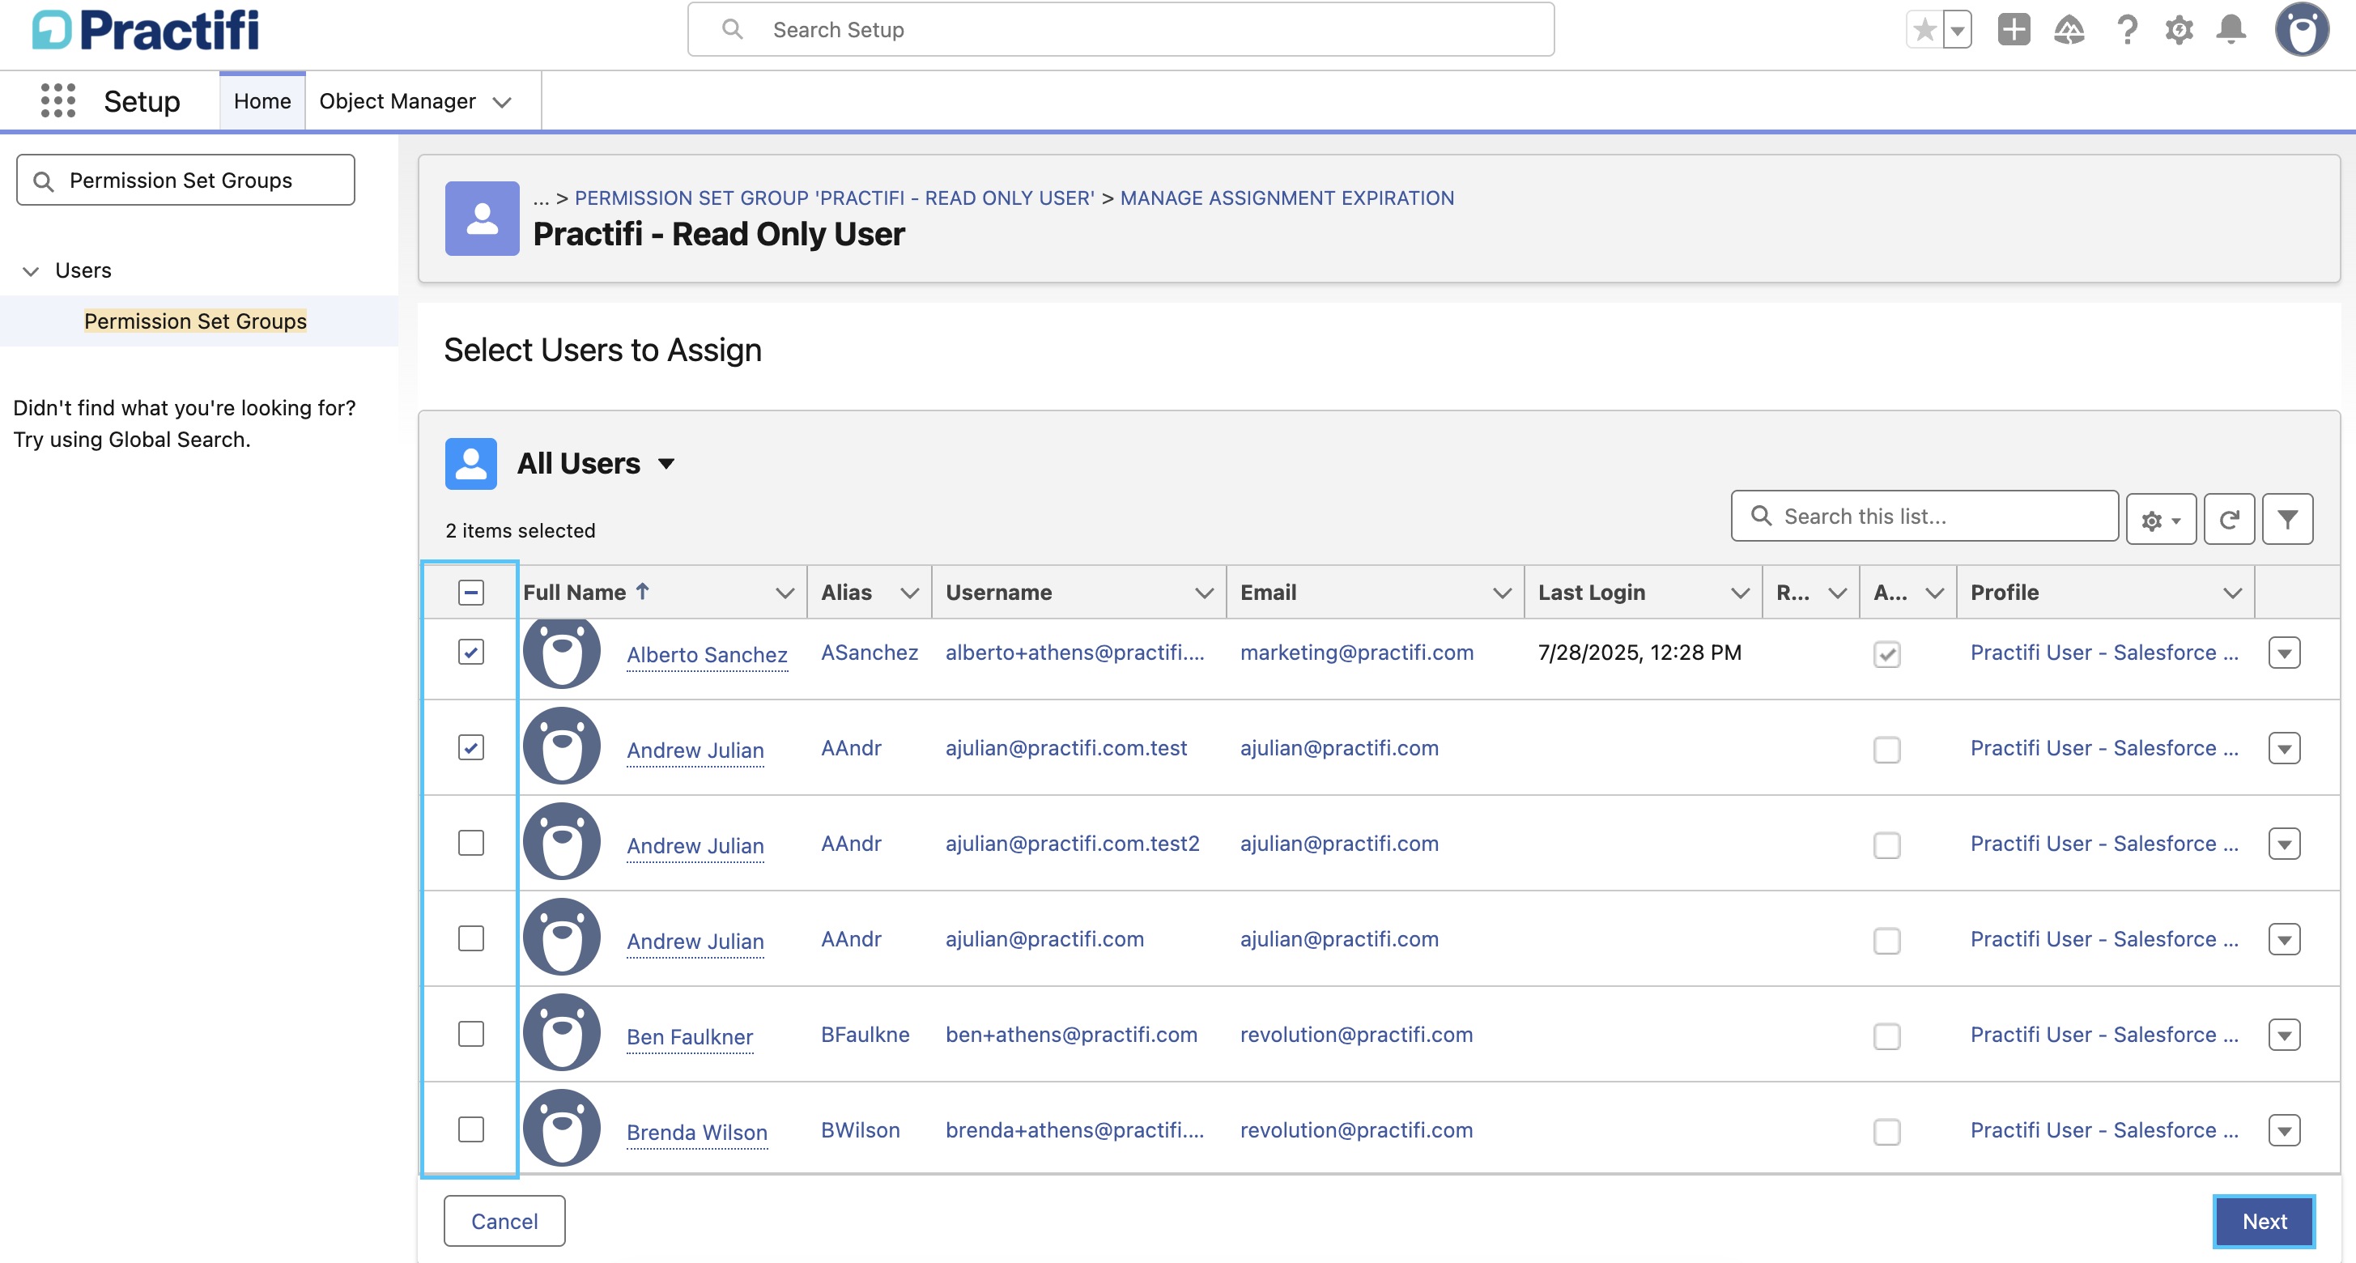The image size is (2356, 1263).
Task: Open the user profile avatar menu
Action: tap(2301, 29)
